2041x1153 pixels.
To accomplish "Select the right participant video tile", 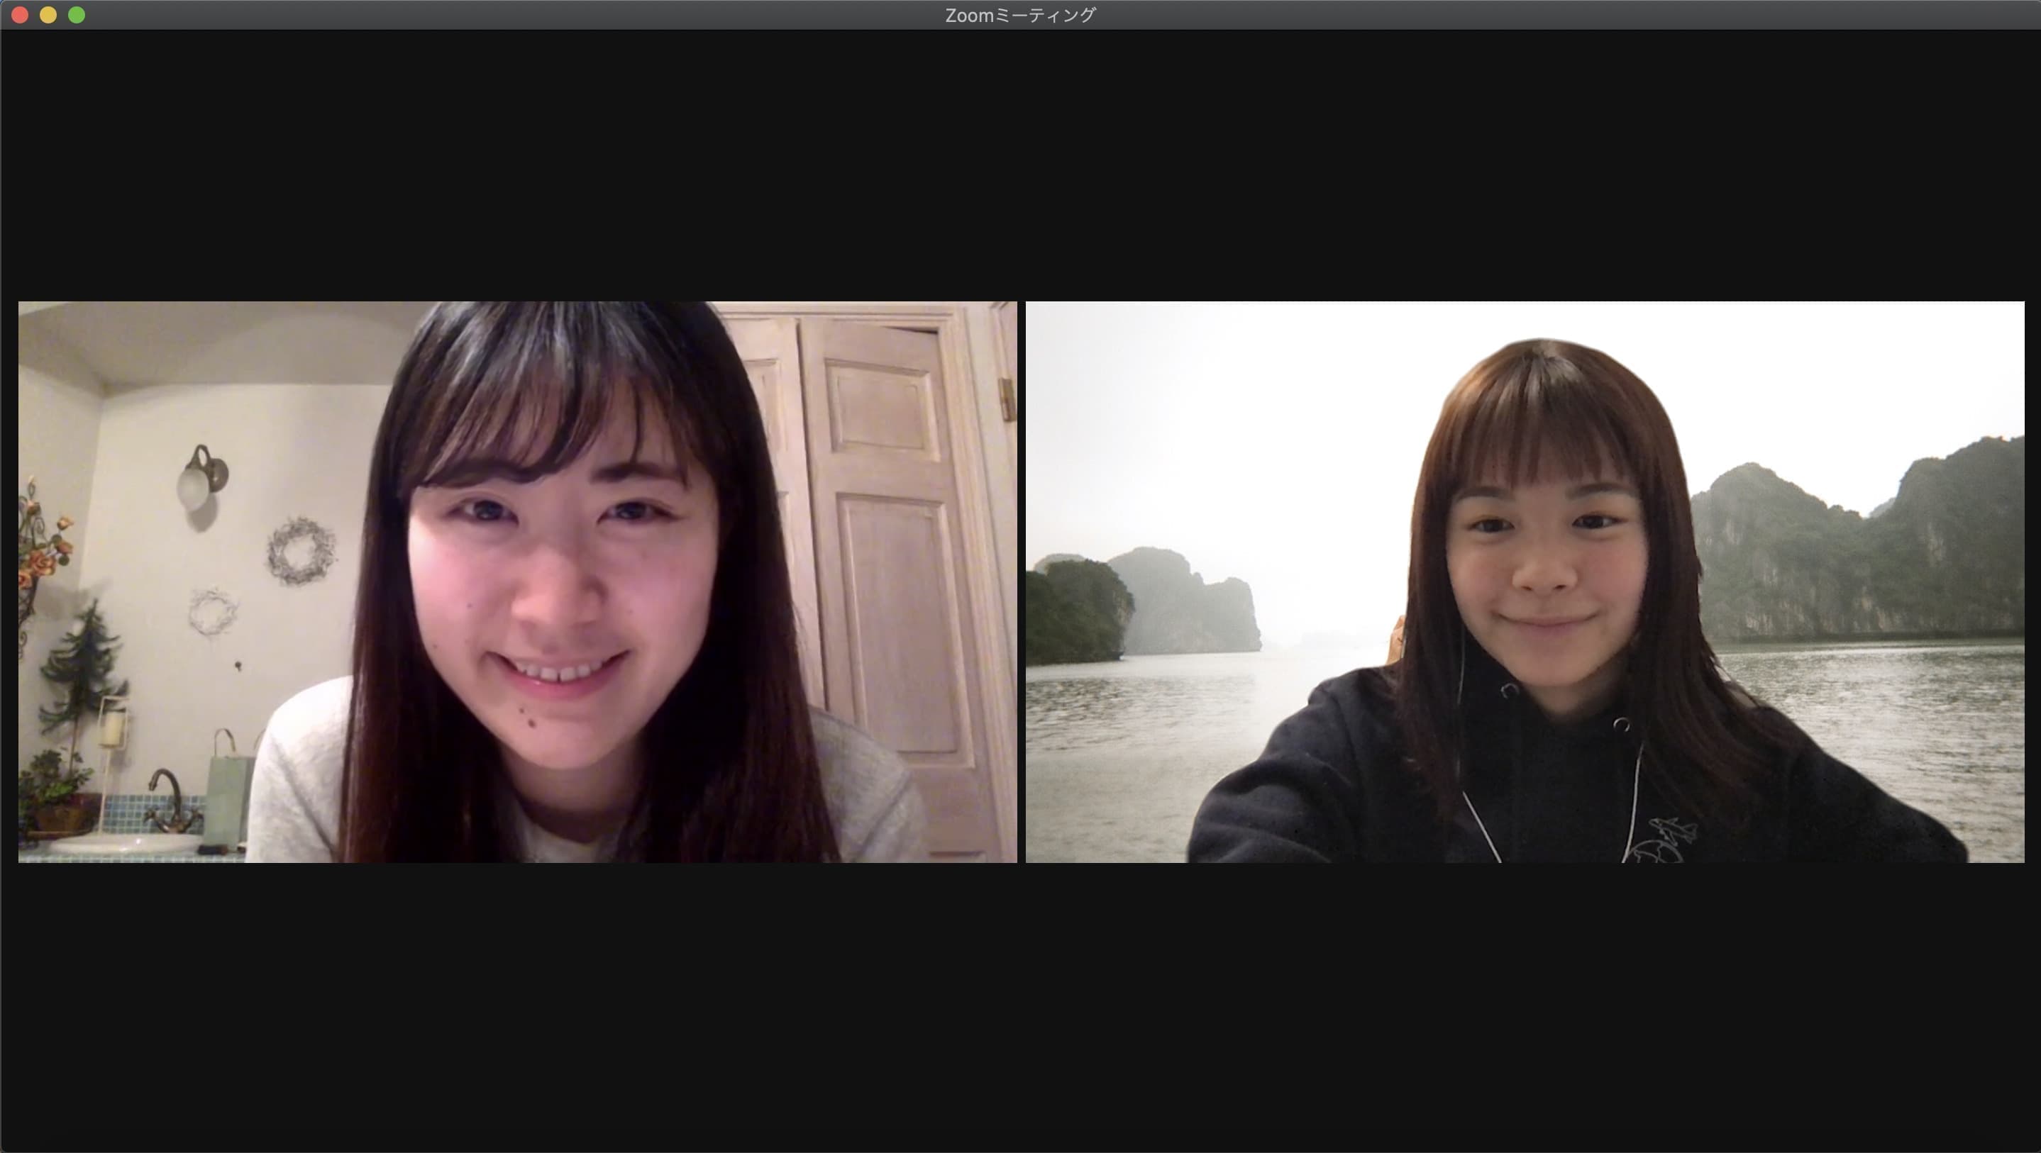I will tap(1525, 581).
